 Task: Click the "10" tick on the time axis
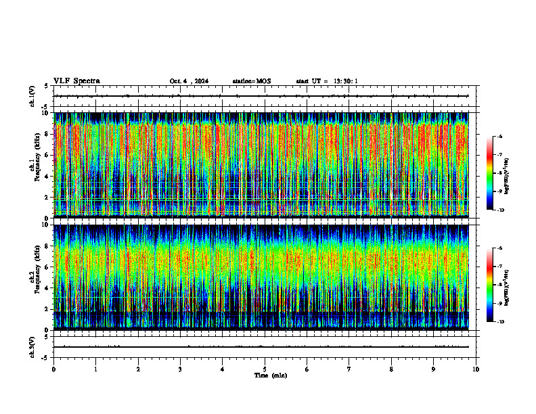476,369
